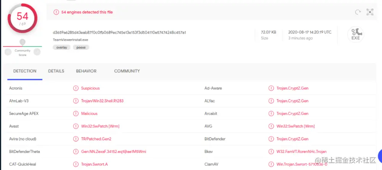
Task: Click the '54 engines detected this file' message
Action: [87, 12]
